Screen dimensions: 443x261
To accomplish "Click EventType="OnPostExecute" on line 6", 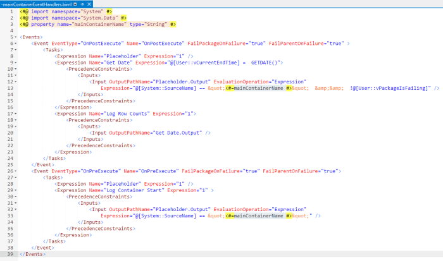I will 87,44.
